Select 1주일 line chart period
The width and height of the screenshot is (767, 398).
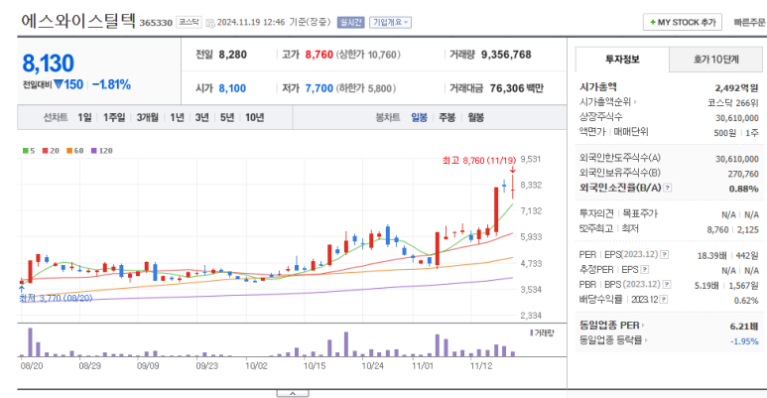pyautogui.click(x=114, y=117)
